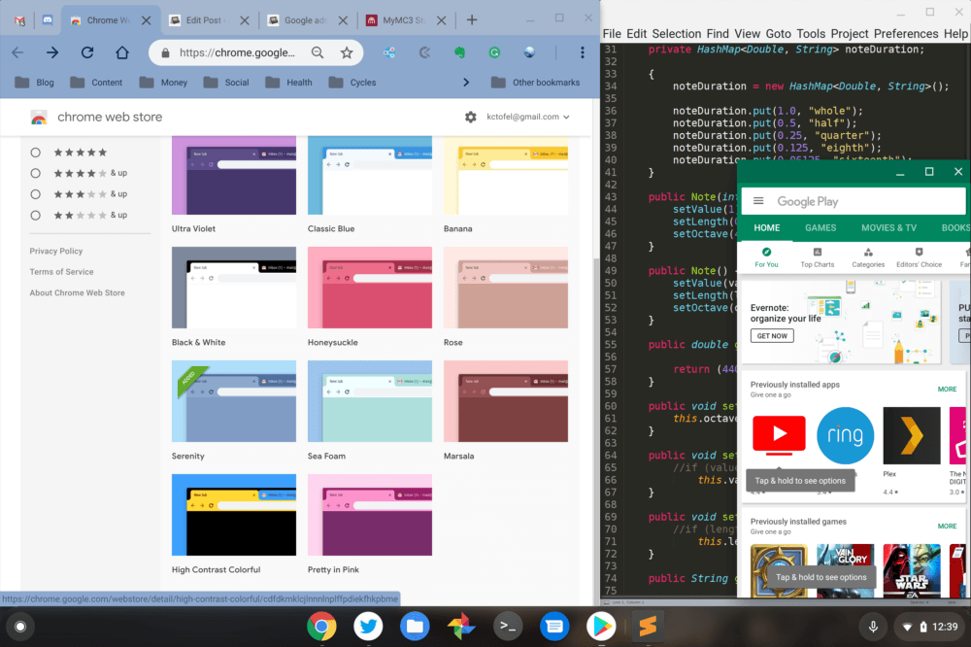Viewport: 971px width, 647px height.
Task: Go to Chrome home page icon
Action: [122, 52]
